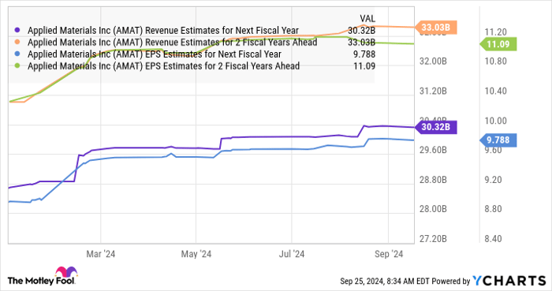Screen dimensions: 552x291
Task: Click the 'Sep 25, 2024, 8:34 AM EDT' timestamp
Action: tap(385, 282)
